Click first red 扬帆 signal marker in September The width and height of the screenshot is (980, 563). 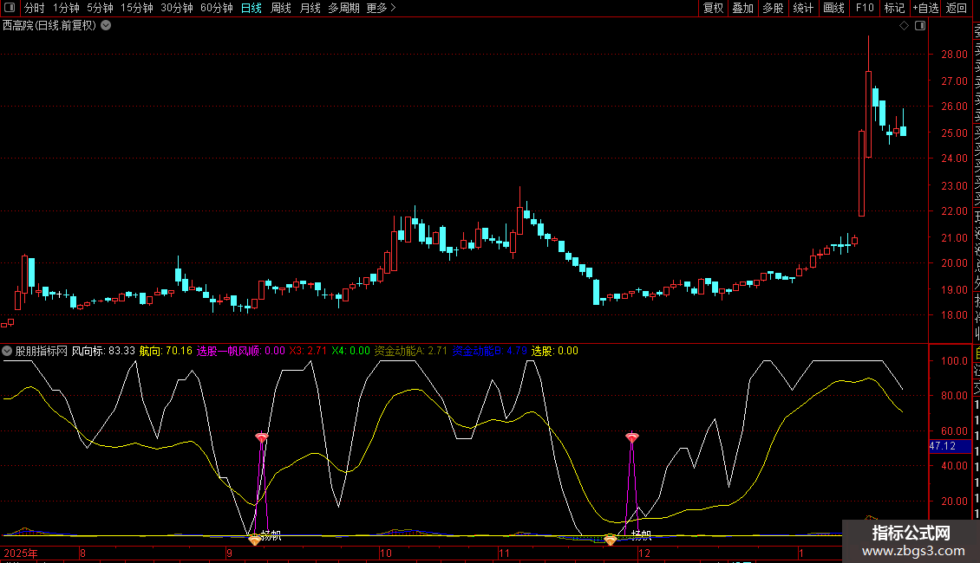coord(261,439)
